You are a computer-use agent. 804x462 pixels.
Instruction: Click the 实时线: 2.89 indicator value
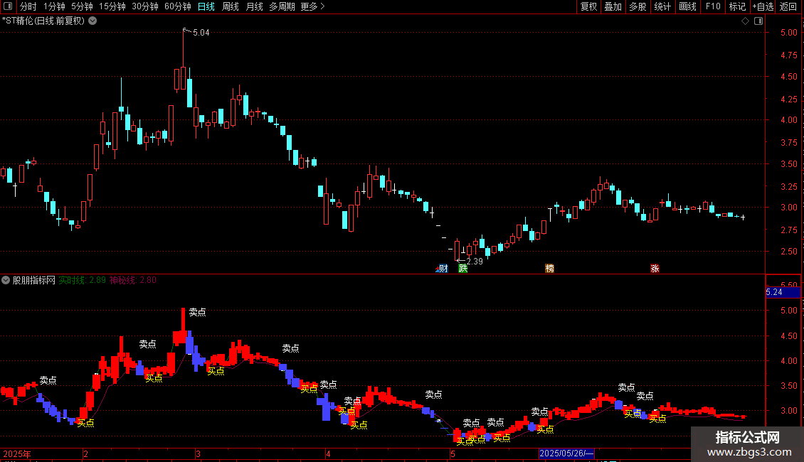coord(82,280)
